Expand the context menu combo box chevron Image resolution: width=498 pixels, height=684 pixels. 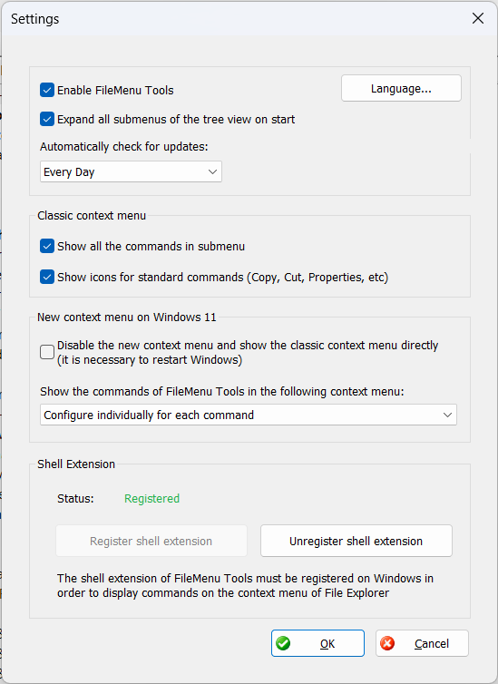click(447, 415)
